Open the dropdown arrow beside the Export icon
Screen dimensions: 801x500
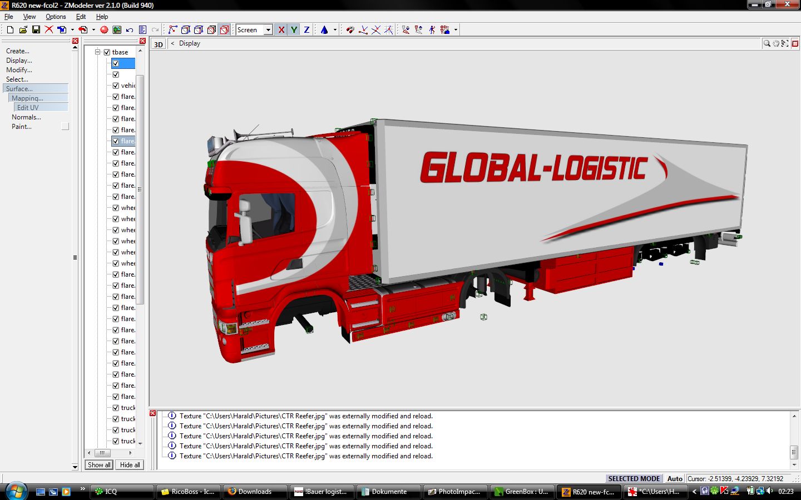click(x=93, y=29)
